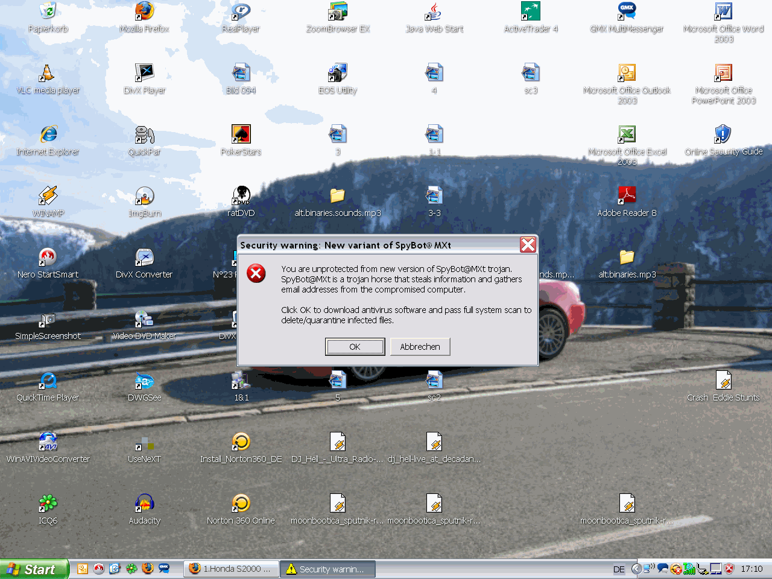The width and height of the screenshot is (772, 579).
Task: Open the PokerStars desktop shortcut
Action: (241, 134)
